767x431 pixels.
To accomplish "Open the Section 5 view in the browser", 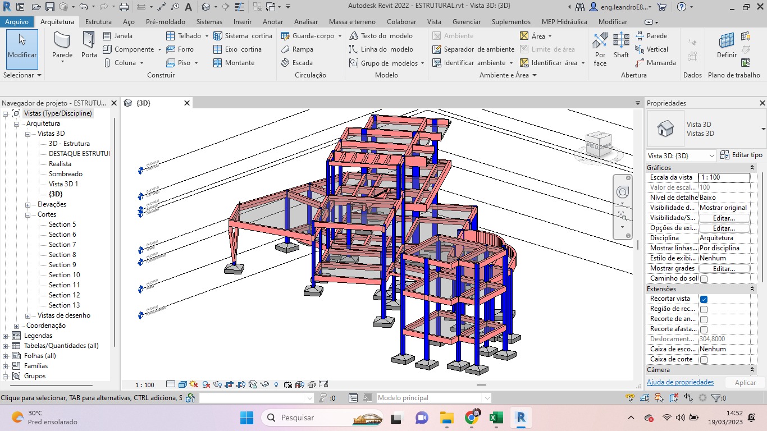I will pos(62,224).
